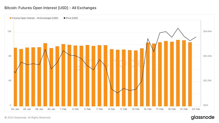
Task: Select the orange bar above '30. Jan'
Action: (x=51, y=77)
